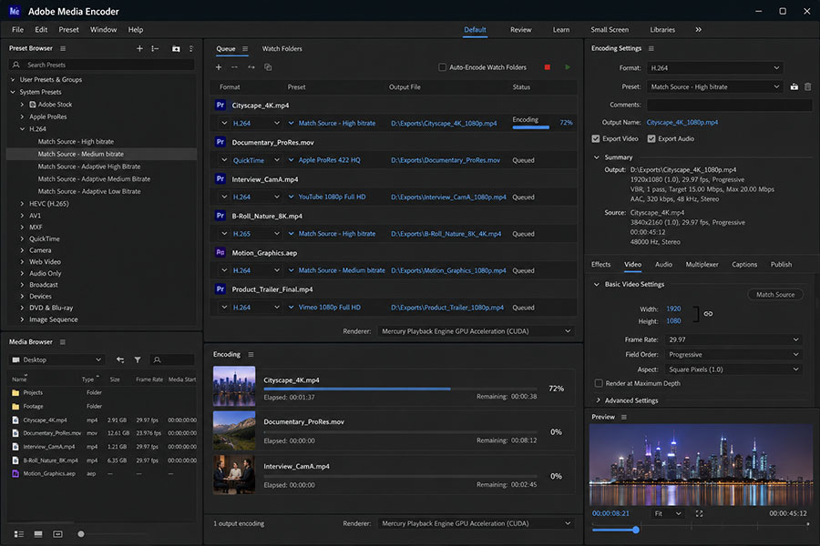This screenshot has height=546, width=820.
Task: Click the Media Browser thumbnail size slider
Action: pyautogui.click(x=80, y=534)
